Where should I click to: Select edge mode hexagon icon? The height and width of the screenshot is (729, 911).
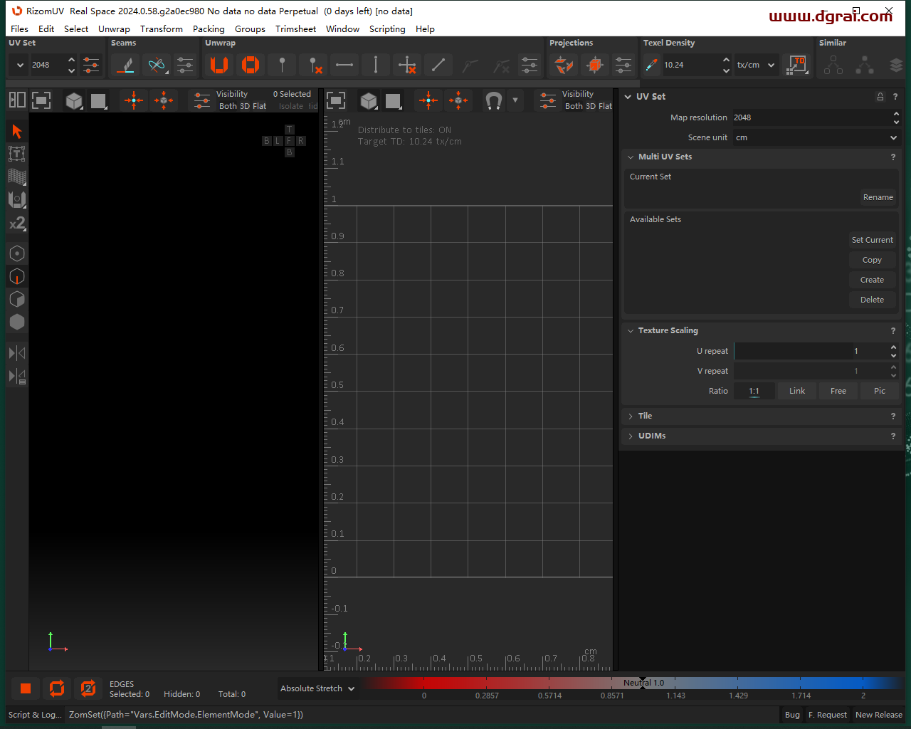[x=17, y=276]
